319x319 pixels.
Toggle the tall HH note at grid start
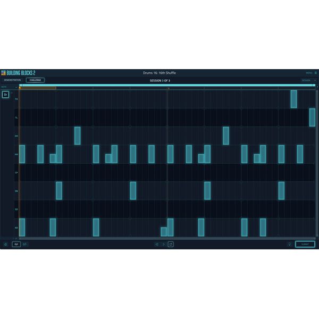coord(22,154)
